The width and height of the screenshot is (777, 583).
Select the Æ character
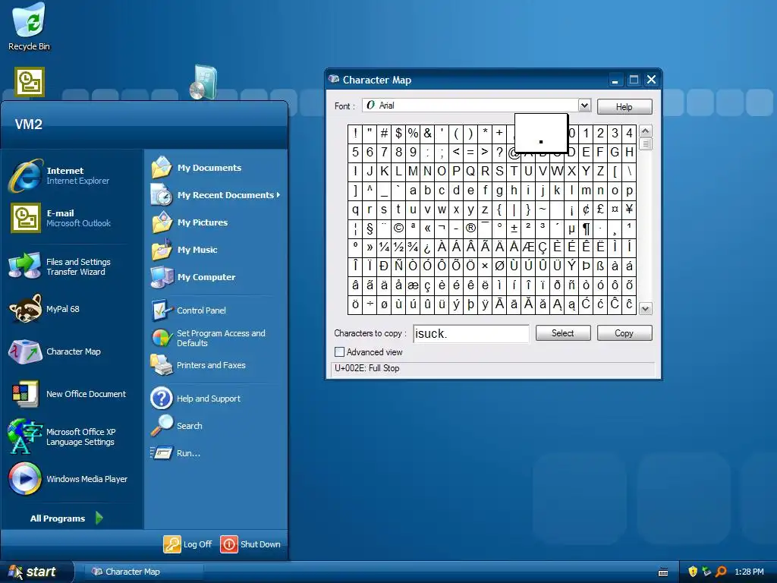pyautogui.click(x=528, y=247)
